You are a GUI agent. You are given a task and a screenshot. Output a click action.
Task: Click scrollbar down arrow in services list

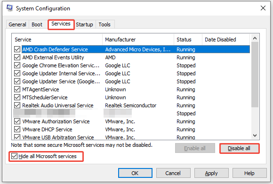tap(255, 136)
